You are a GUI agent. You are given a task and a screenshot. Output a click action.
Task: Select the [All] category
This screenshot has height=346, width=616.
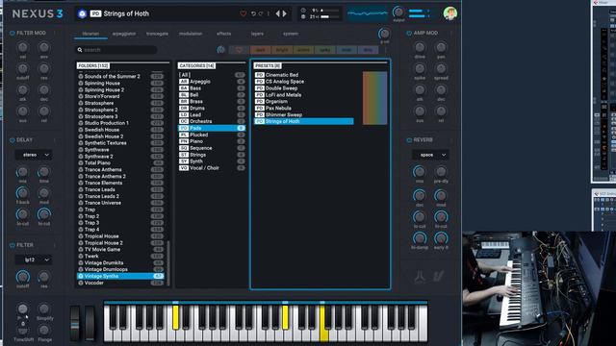[212, 75]
